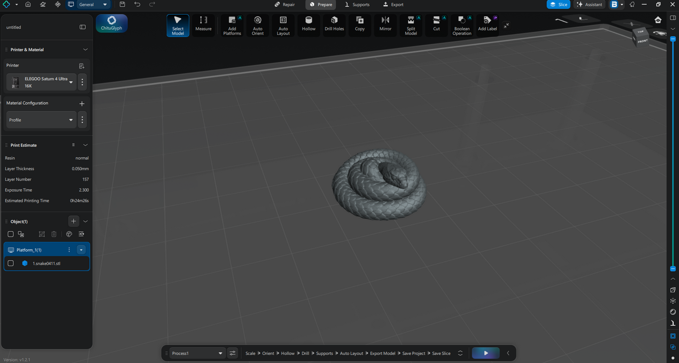Delete selected object with the trash icon
The height and width of the screenshot is (363, 679).
click(54, 234)
